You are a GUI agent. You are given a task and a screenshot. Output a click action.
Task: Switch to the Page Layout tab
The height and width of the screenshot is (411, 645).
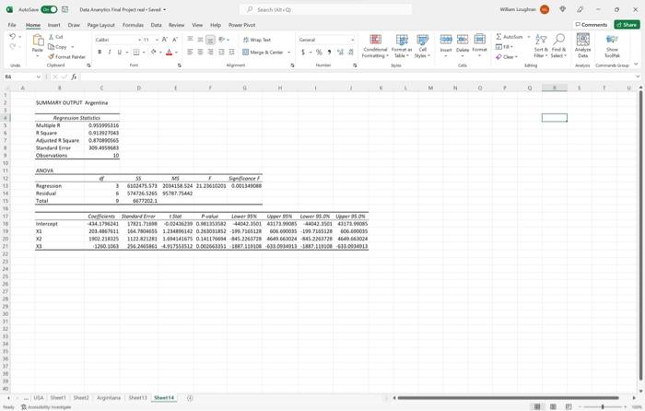click(100, 25)
